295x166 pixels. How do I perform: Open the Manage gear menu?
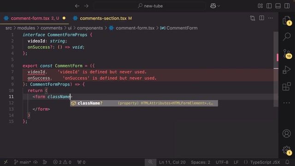coord(287,150)
